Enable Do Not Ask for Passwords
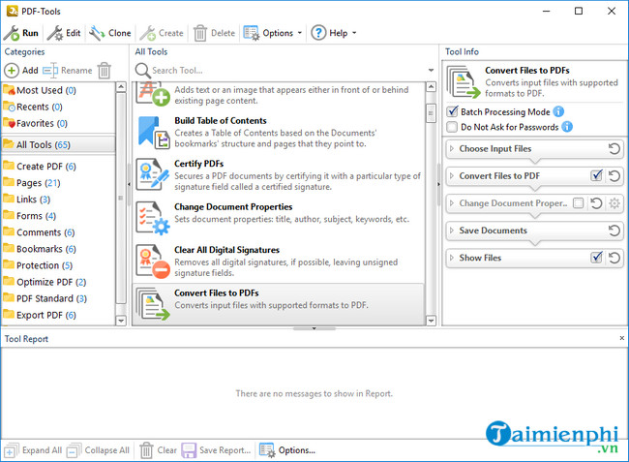629x462 pixels. [x=452, y=127]
